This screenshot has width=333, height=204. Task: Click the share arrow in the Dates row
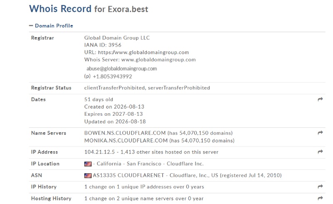click(x=320, y=99)
